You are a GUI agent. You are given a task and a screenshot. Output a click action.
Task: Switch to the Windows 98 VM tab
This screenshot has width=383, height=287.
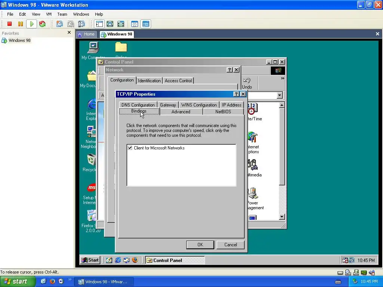(117, 34)
